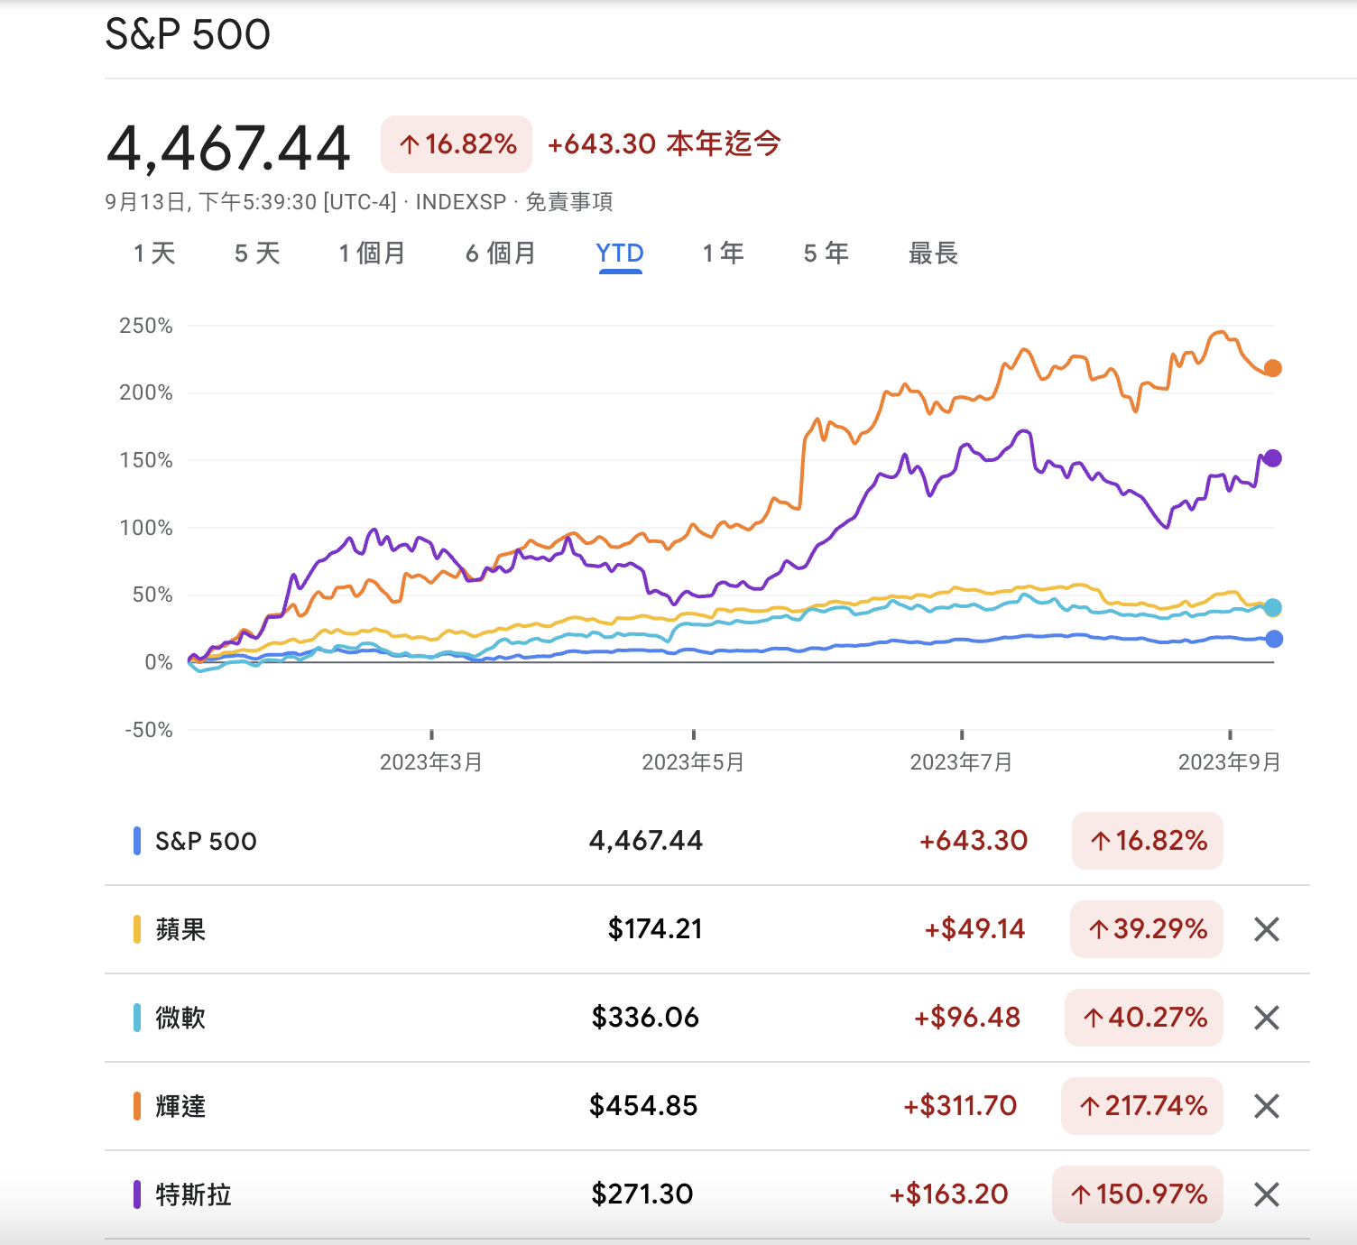
Task: Click the 2023年7月 axis label
Action: 962,762
